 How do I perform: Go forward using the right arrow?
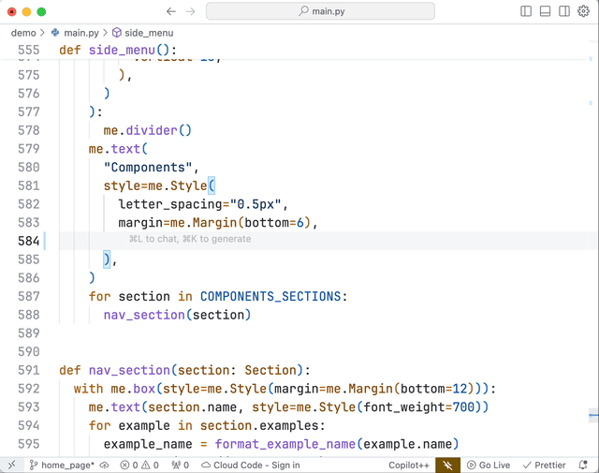190,11
